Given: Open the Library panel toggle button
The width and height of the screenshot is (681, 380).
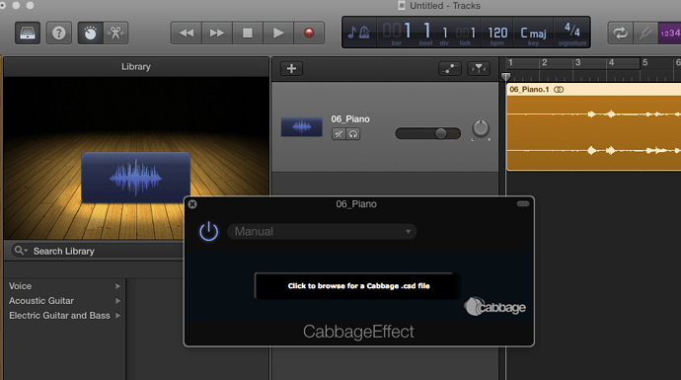Looking at the screenshot, I should click(28, 33).
